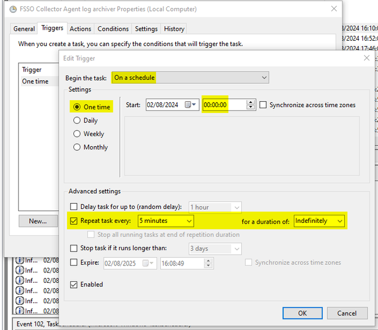378x330 pixels.
Task: Open the Indefinitely duration dropdown
Action: click(x=319, y=221)
